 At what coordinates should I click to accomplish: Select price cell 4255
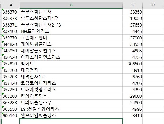point(133,57)
